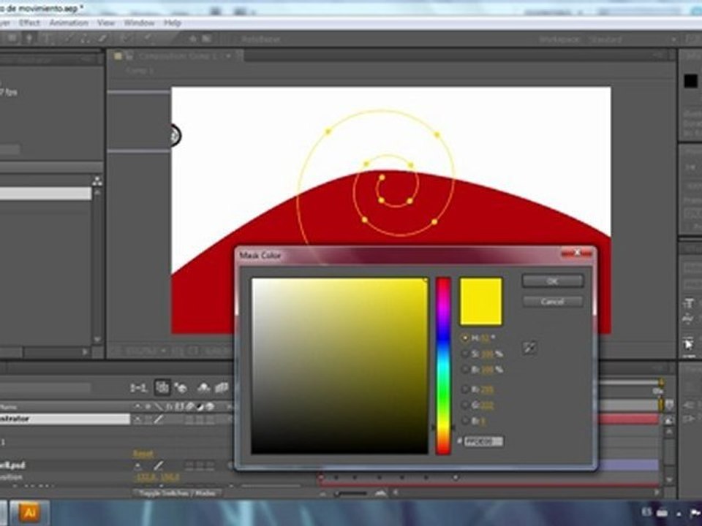Image resolution: width=702 pixels, height=526 pixels.
Task: Toggle the Live Update timeline button
Action: (x=162, y=387)
